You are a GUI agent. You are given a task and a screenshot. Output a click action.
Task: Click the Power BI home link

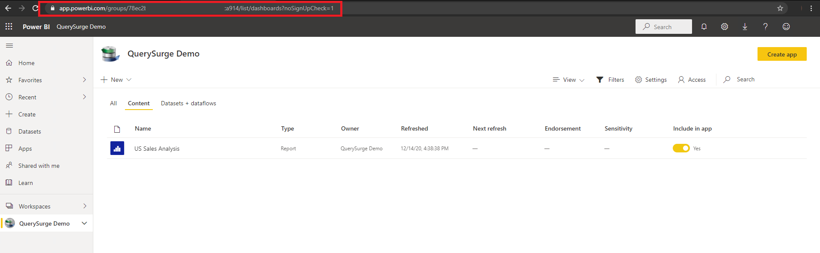click(x=36, y=27)
